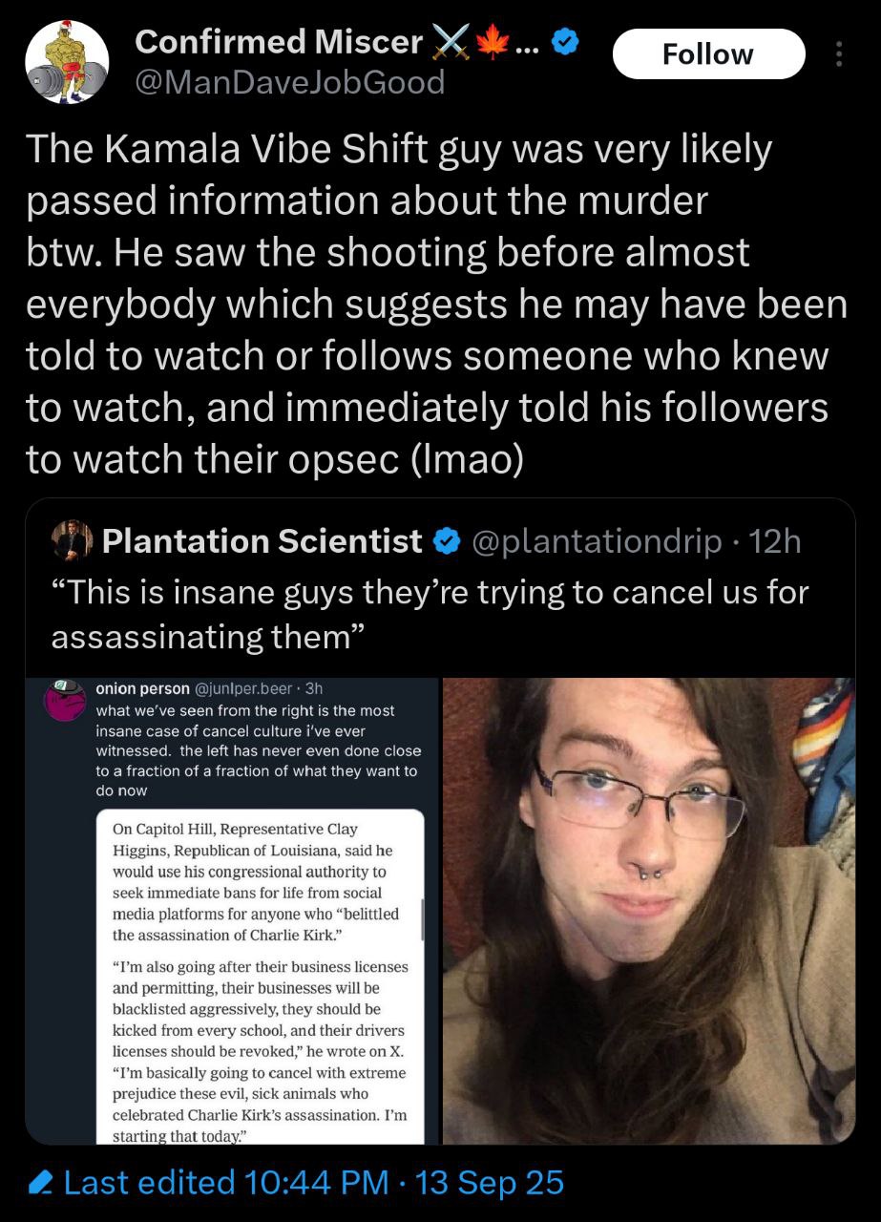Open the quoted post about cancel text
The width and height of the screenshot is (881, 1222).
[x=430, y=614]
